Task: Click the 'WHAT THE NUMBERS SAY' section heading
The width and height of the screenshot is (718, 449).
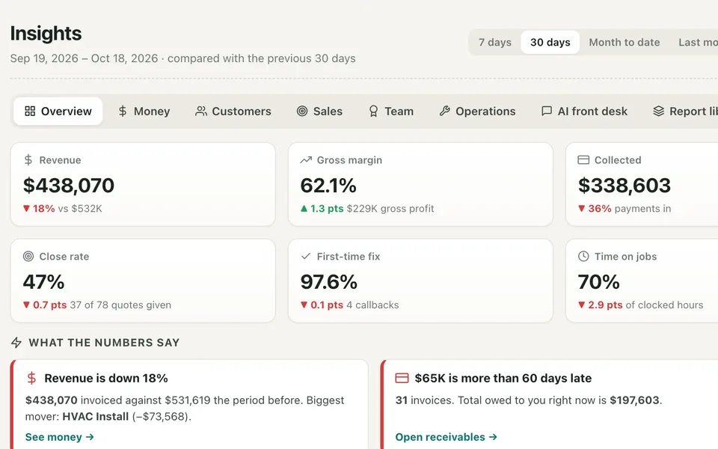Action: (x=104, y=343)
